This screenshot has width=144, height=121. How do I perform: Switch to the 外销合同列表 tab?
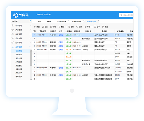point(76,22)
